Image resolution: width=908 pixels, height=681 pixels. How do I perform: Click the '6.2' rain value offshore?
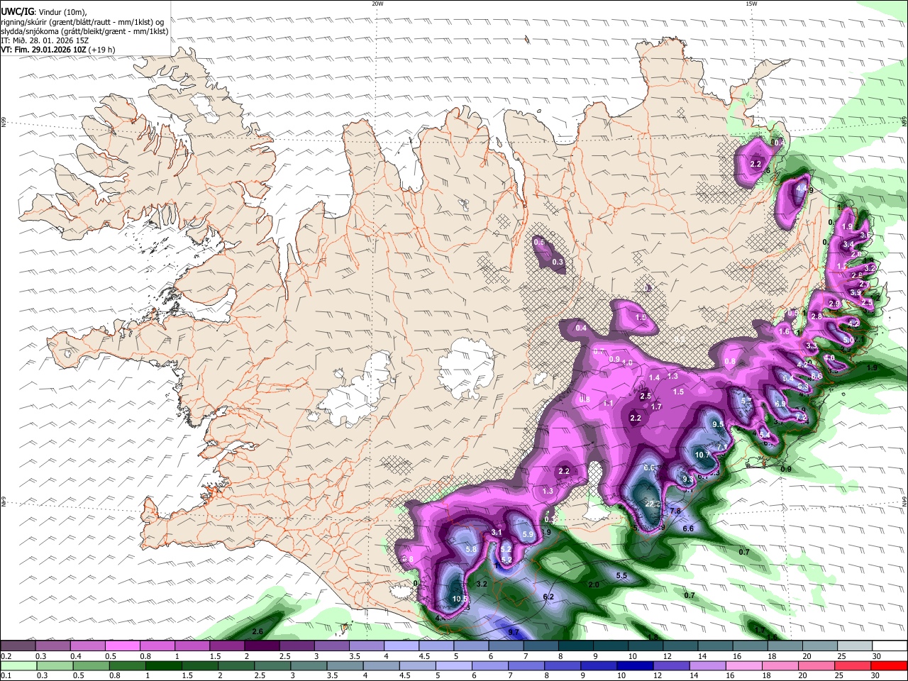(x=548, y=597)
